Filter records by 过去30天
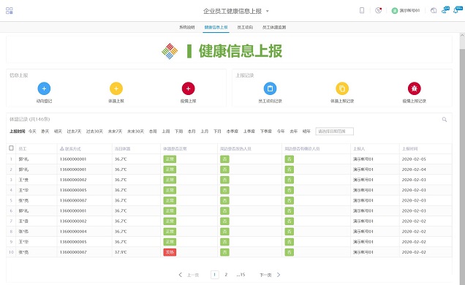 (x=94, y=132)
